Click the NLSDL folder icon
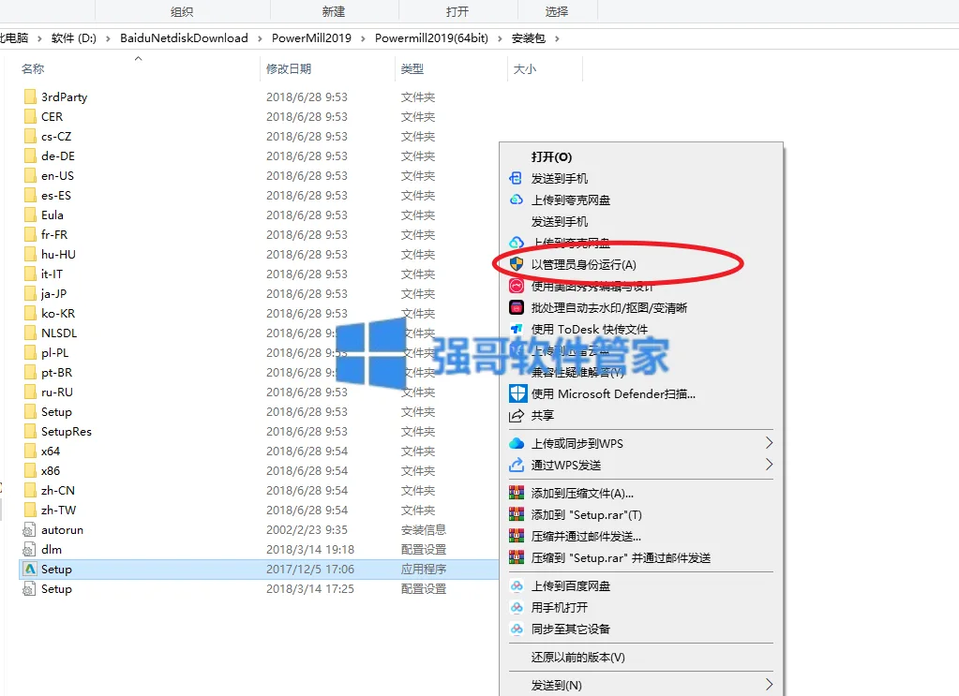Screen dimensions: 959x696 [30, 333]
